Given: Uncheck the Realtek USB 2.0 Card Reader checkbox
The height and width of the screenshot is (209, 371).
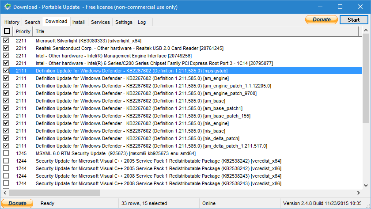Looking at the screenshot, I should pyautogui.click(x=6, y=48).
